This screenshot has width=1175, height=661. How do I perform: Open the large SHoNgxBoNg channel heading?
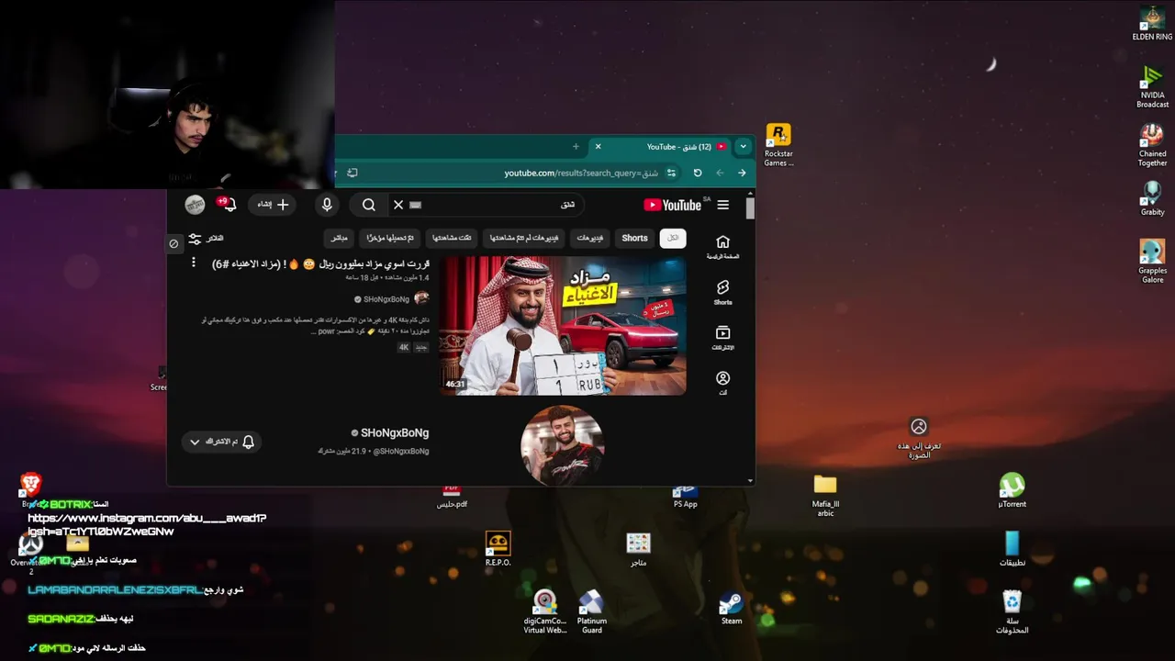coord(395,432)
